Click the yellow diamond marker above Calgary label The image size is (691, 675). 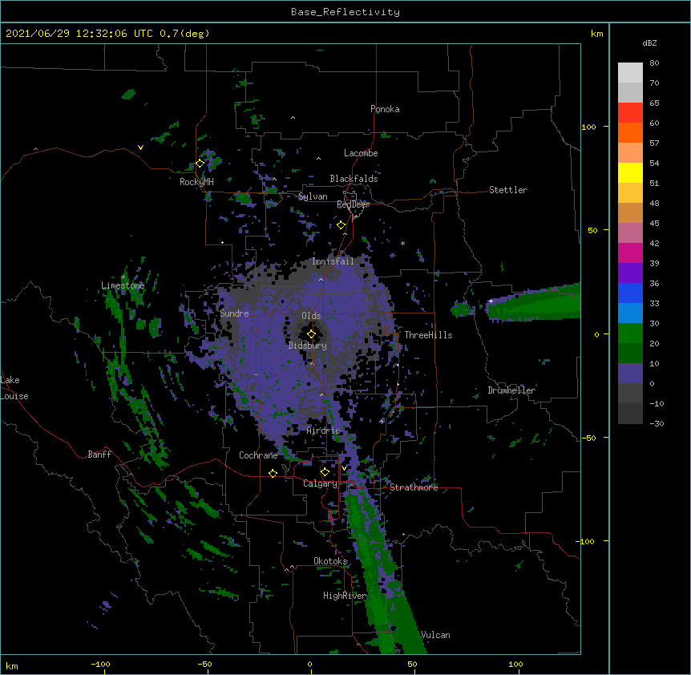325,472
